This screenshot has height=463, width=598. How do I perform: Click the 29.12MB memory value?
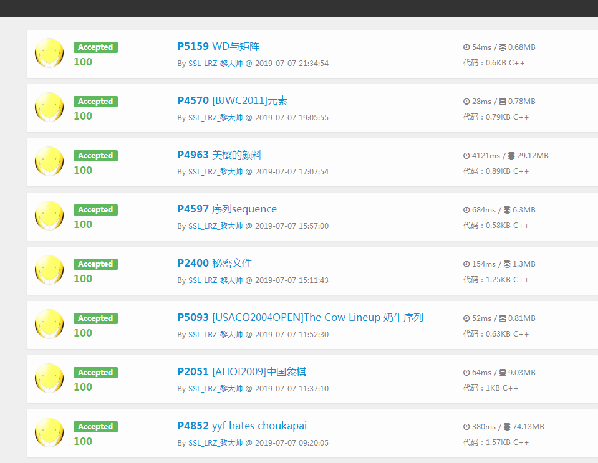(533, 156)
